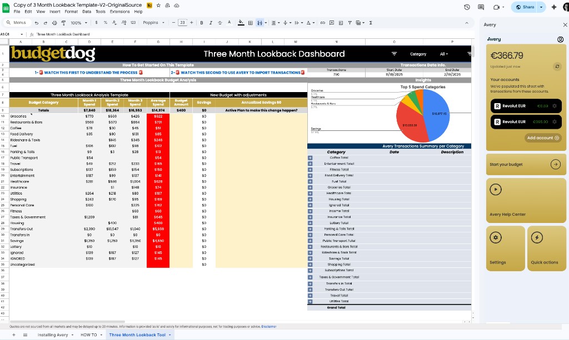Viewport: 569px width, 340px height.
Task: Toggle italic formatting
Action: coord(211,23)
